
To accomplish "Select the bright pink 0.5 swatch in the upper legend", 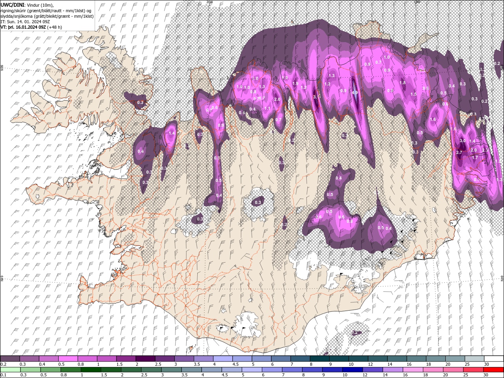I will [x=68, y=359].
